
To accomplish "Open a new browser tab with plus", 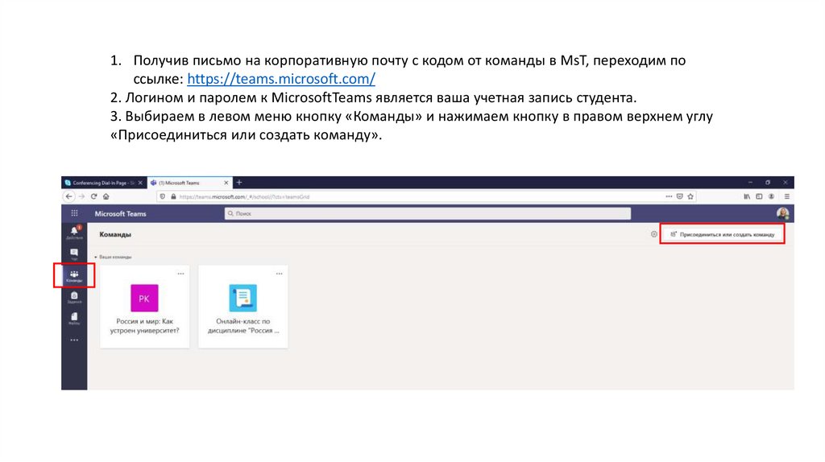I will [238, 183].
